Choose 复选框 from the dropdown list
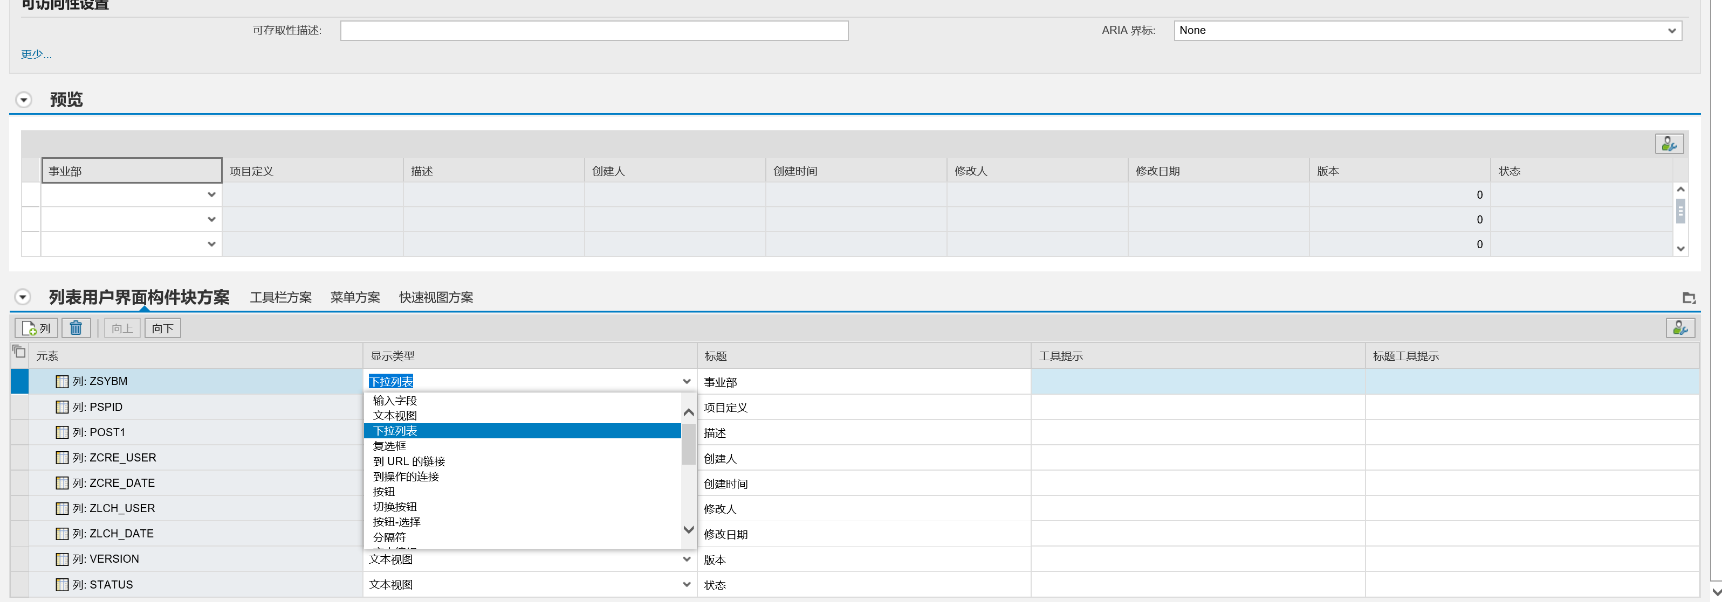This screenshot has width=1722, height=602. click(390, 446)
